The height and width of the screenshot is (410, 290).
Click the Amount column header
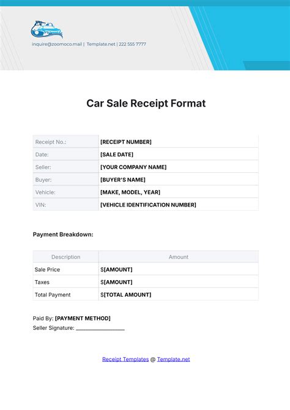point(179,257)
